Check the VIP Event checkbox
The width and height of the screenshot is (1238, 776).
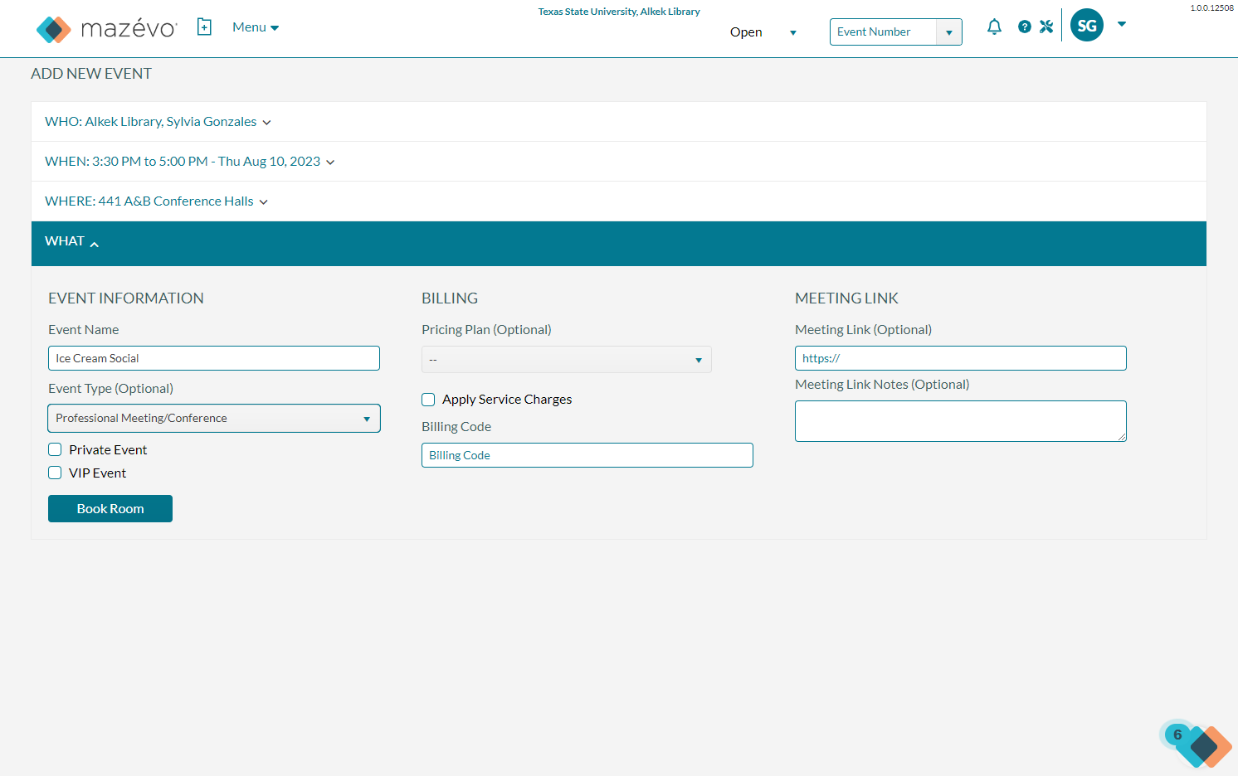click(55, 473)
